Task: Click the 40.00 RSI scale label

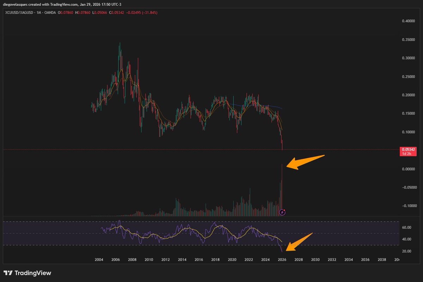Action: pyautogui.click(x=407, y=239)
